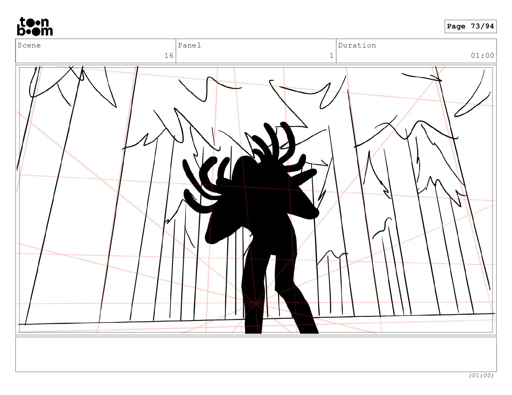Select the 01:00 duration value in header
The height and width of the screenshot is (395, 512).
coord(483,56)
